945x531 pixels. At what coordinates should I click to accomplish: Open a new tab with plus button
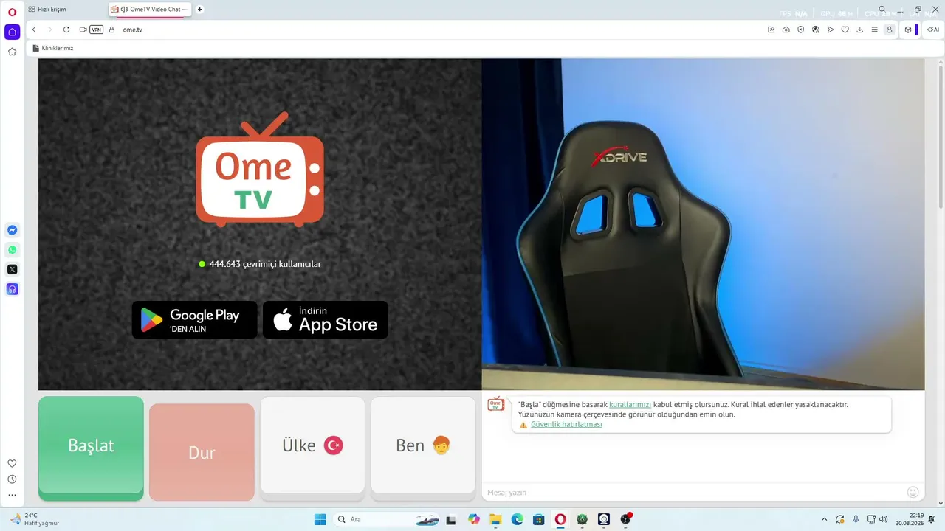point(200,10)
